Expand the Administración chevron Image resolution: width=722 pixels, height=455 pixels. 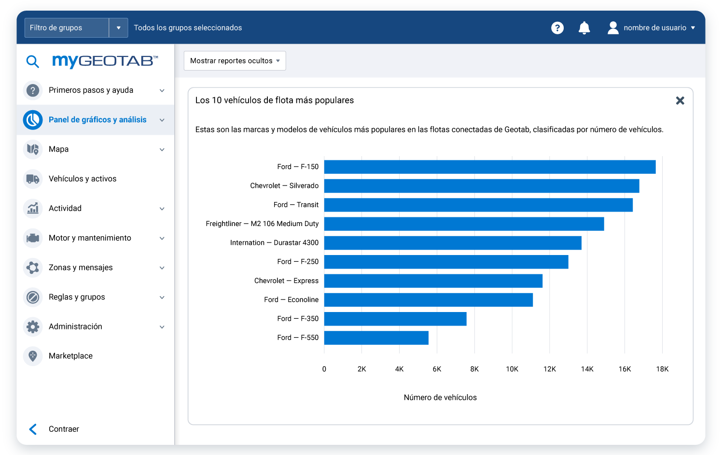162,327
